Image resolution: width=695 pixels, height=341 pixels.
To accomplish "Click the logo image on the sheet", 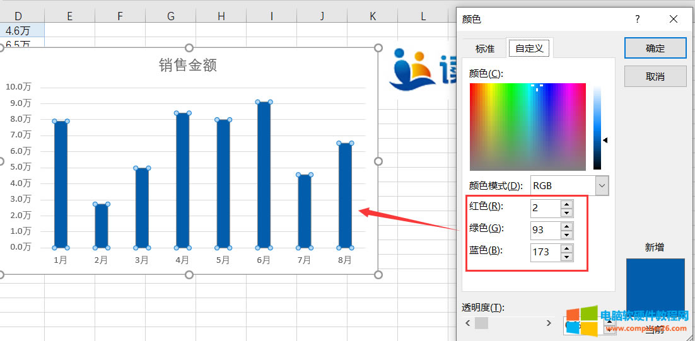I will [x=423, y=69].
